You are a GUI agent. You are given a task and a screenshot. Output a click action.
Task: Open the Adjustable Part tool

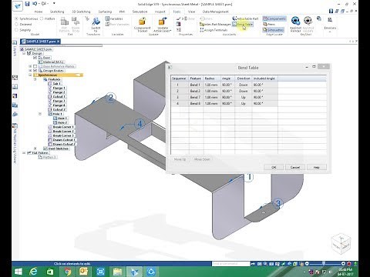pos(245,18)
